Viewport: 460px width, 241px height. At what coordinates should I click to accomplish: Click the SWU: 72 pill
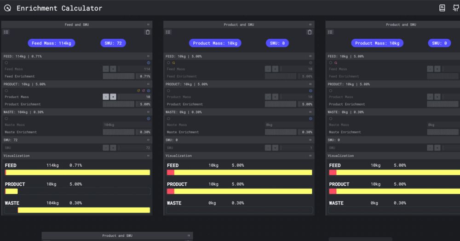(113, 43)
